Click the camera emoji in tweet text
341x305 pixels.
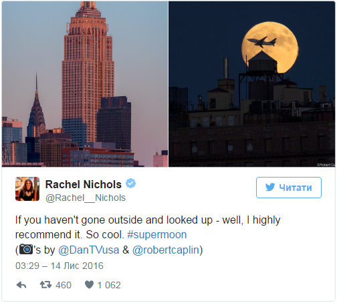(x=26, y=249)
